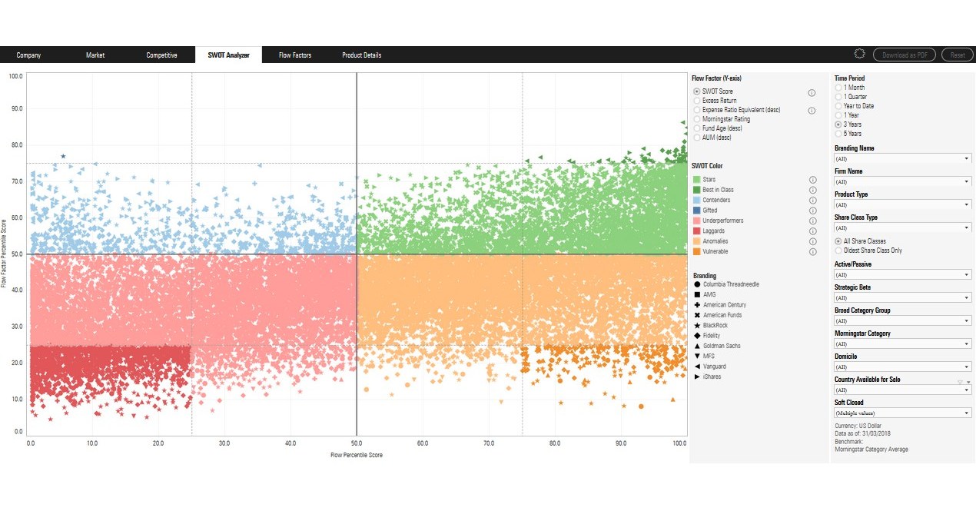Open the Competitive tab

coord(161,55)
